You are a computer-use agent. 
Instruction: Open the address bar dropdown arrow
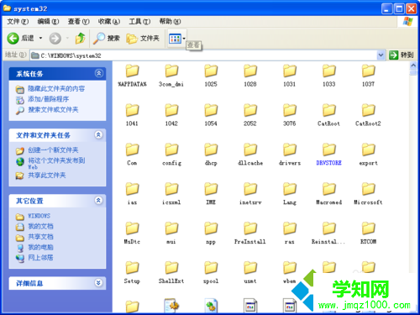(381, 55)
